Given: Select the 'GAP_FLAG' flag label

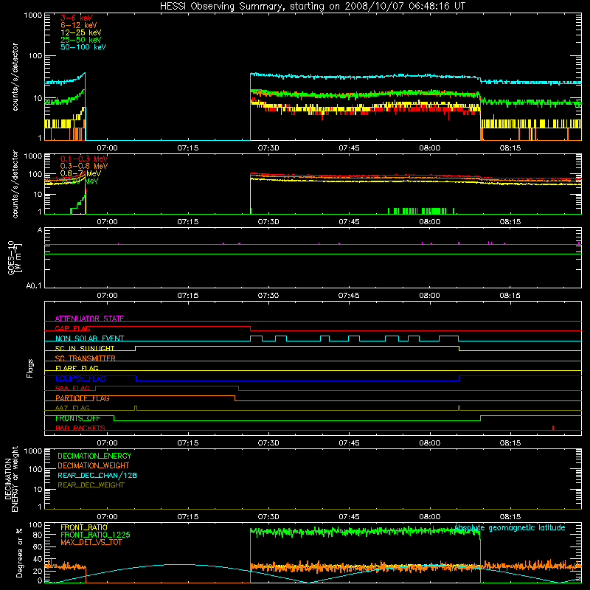Looking at the screenshot, I should tap(72, 328).
